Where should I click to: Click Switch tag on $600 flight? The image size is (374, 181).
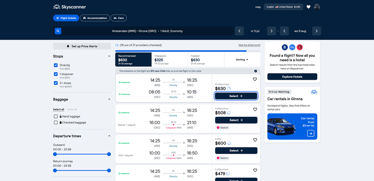click(222, 158)
